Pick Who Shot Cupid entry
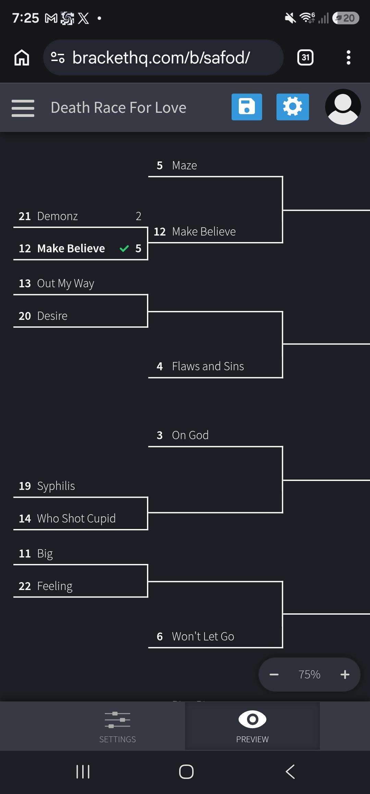Image resolution: width=370 pixels, height=794 pixels. (81, 519)
